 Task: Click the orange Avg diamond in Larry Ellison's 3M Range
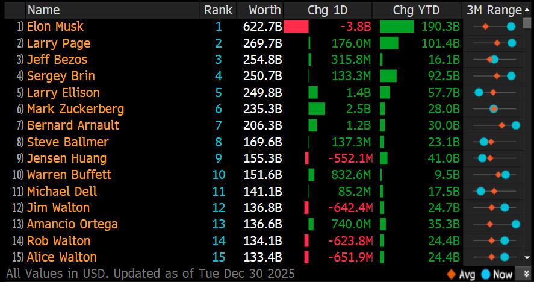pos(493,93)
